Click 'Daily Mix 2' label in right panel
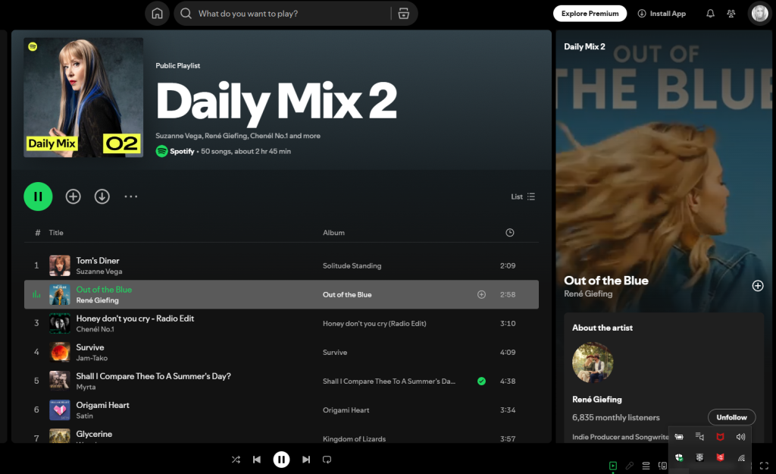The width and height of the screenshot is (776, 474). pos(584,46)
